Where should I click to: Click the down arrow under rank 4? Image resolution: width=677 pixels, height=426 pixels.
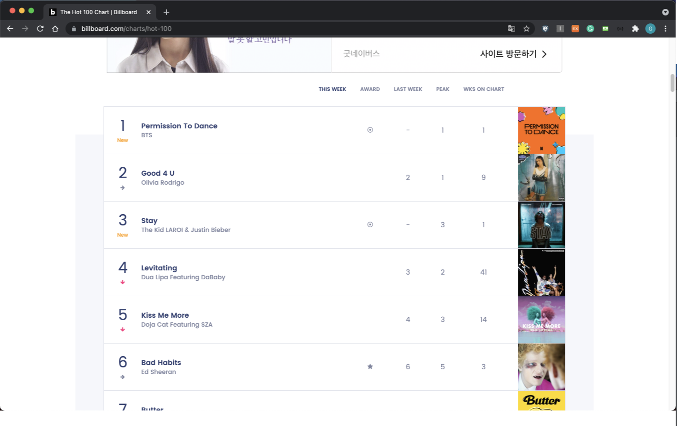(x=123, y=282)
